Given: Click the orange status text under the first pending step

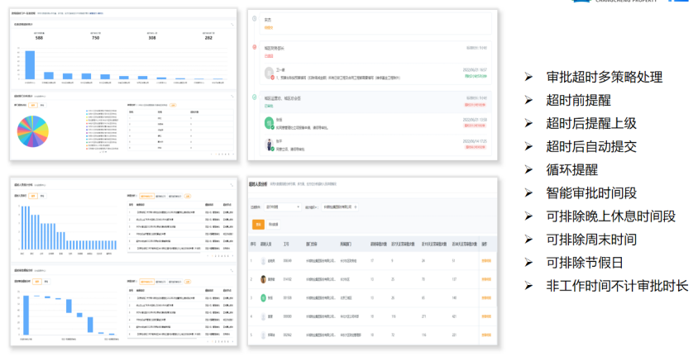Looking at the screenshot, I should tap(269, 27).
